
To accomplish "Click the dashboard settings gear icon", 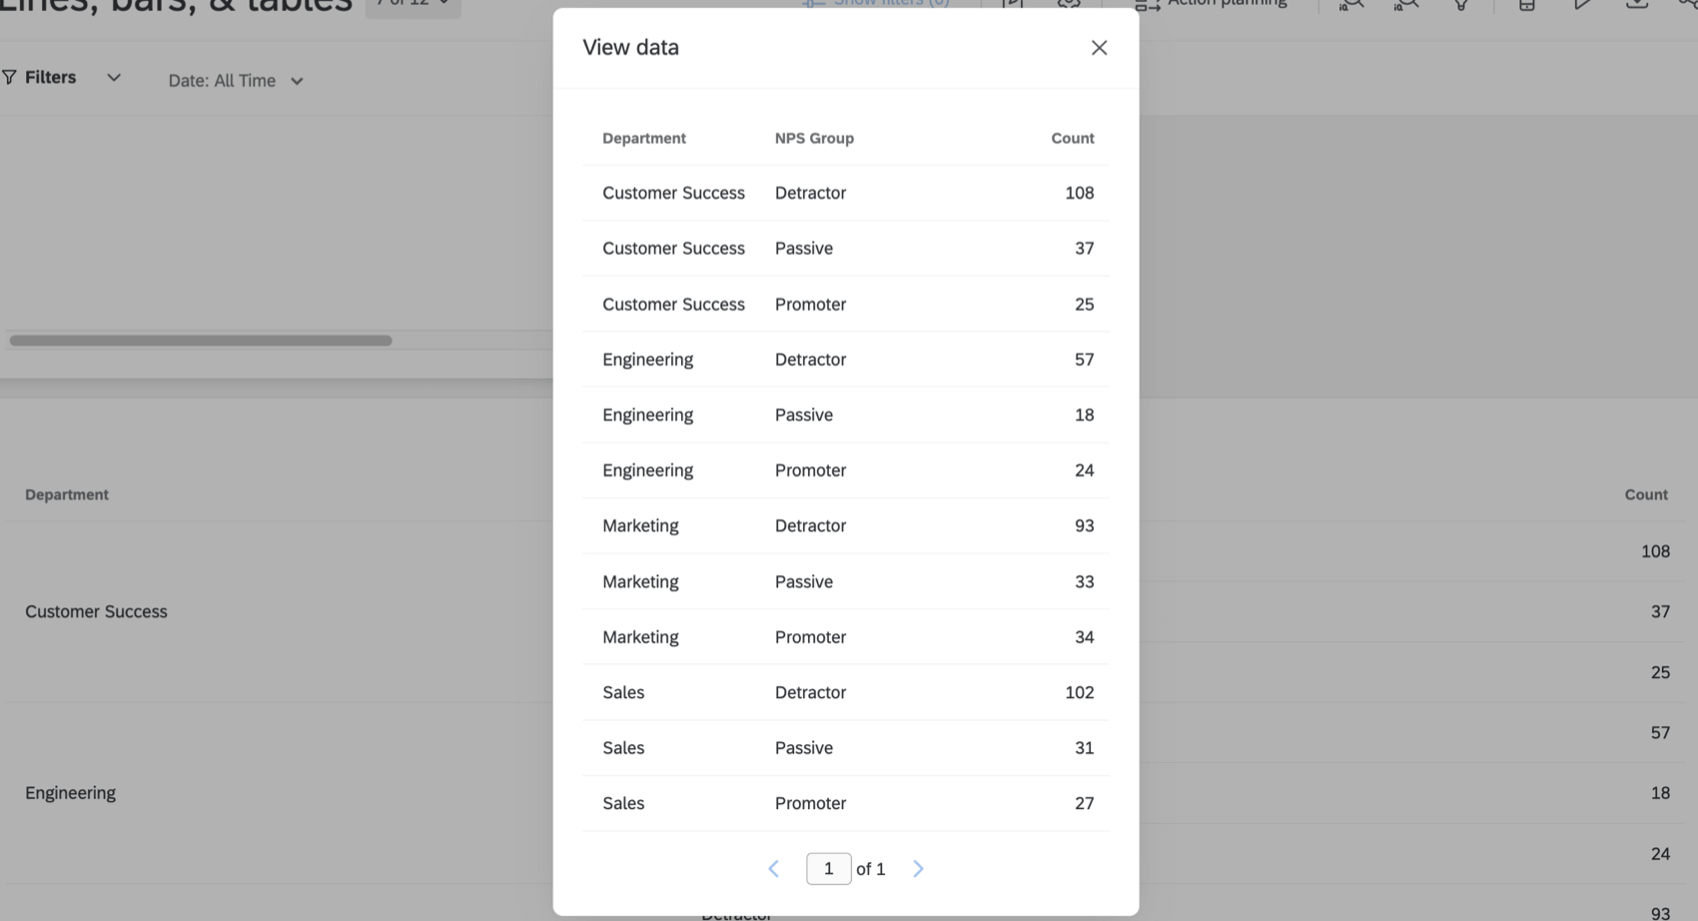I will [1068, 4].
